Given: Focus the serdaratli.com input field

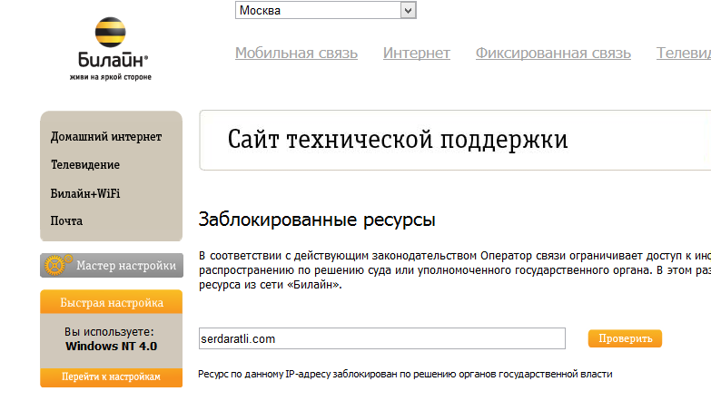Looking at the screenshot, I should (x=381, y=338).
